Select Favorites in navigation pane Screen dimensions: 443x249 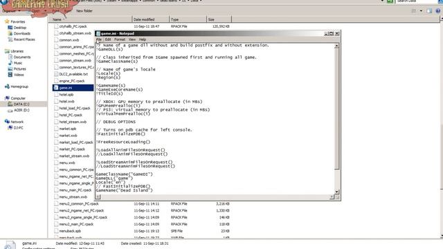pos(18,21)
